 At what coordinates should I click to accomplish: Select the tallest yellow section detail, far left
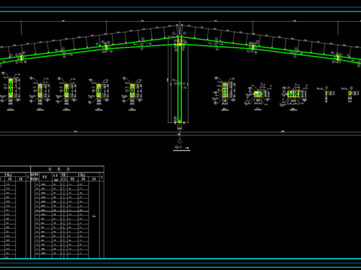pyautogui.click(x=11, y=88)
